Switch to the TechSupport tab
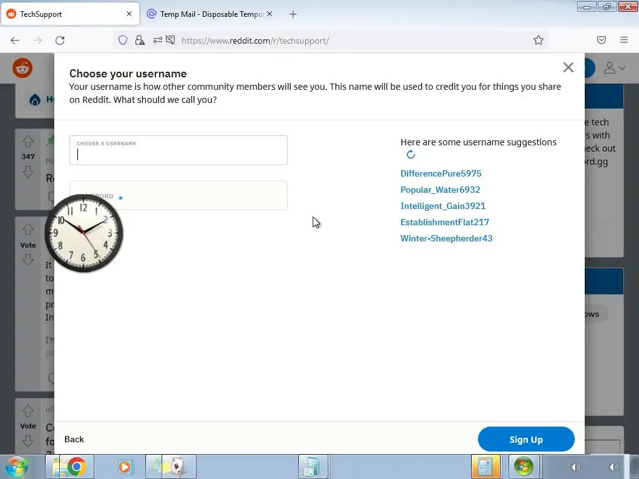The height and width of the screenshot is (479, 639). pyautogui.click(x=70, y=14)
